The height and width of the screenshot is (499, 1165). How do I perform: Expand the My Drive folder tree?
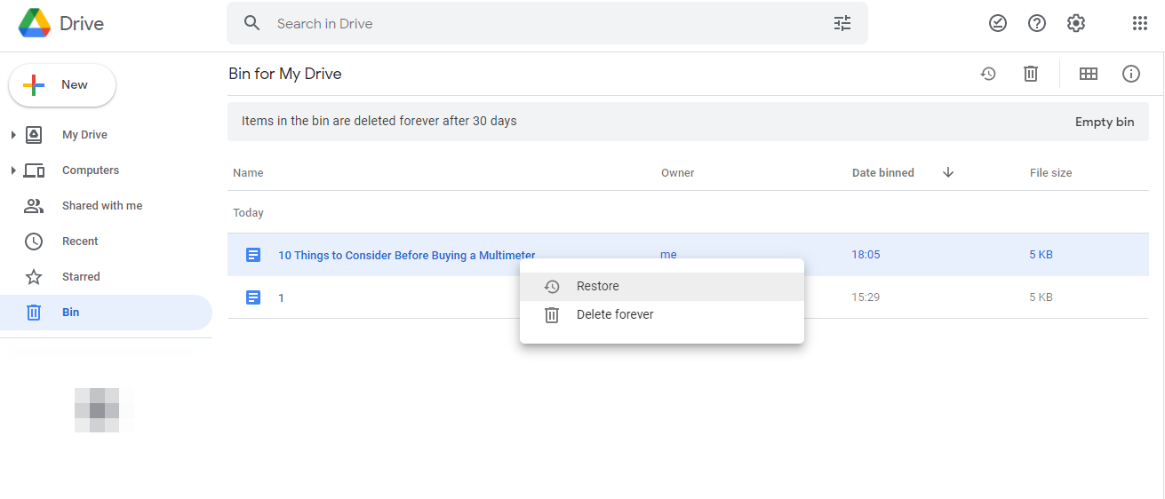13,135
